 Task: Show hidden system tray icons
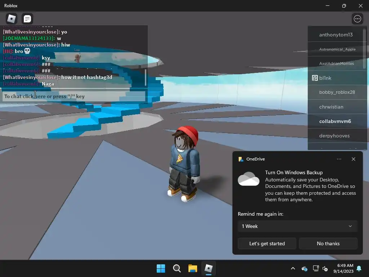[293, 268]
